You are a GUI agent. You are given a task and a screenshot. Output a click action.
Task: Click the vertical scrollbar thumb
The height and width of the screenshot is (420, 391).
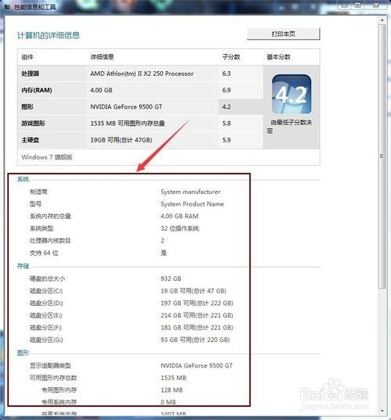click(382, 156)
